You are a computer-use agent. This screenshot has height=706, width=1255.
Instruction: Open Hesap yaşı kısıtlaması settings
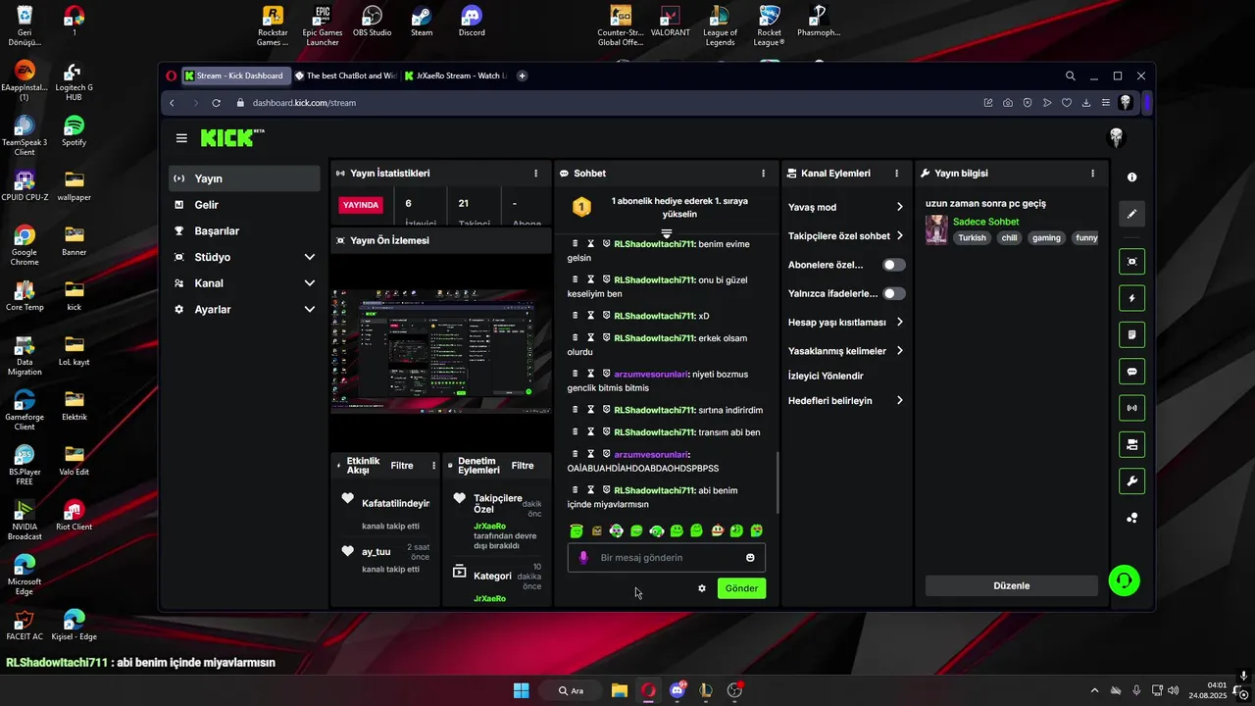[846, 323]
